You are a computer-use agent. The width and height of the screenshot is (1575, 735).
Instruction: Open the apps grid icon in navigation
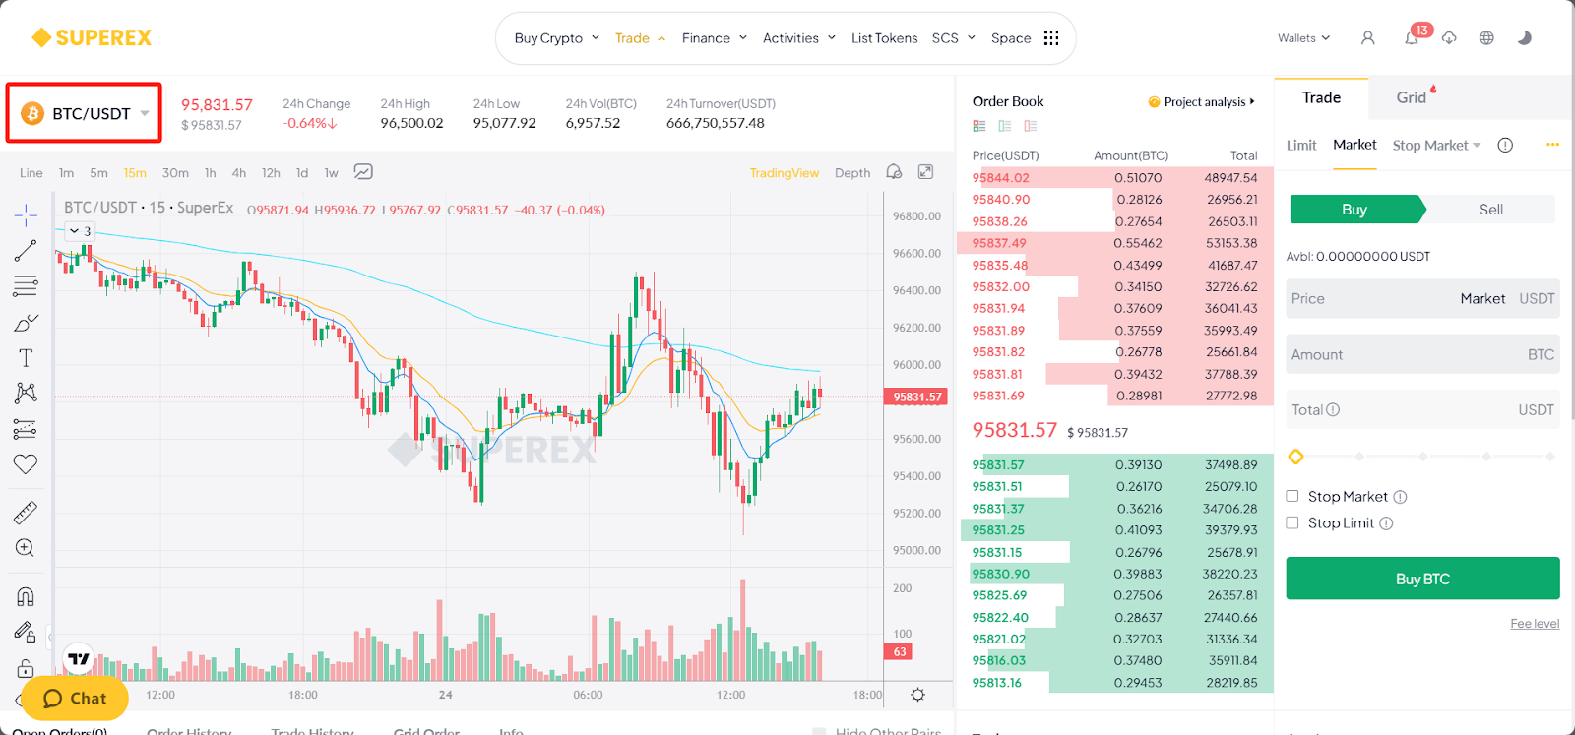click(1051, 37)
